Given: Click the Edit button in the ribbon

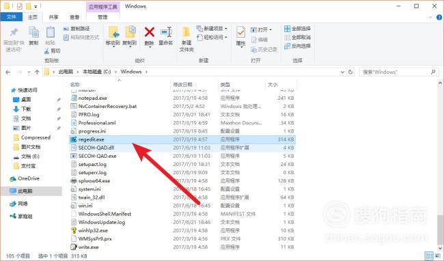Looking at the screenshot, I should tap(259, 40).
